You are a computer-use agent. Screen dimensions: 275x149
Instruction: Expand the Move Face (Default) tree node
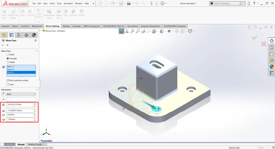40,31
